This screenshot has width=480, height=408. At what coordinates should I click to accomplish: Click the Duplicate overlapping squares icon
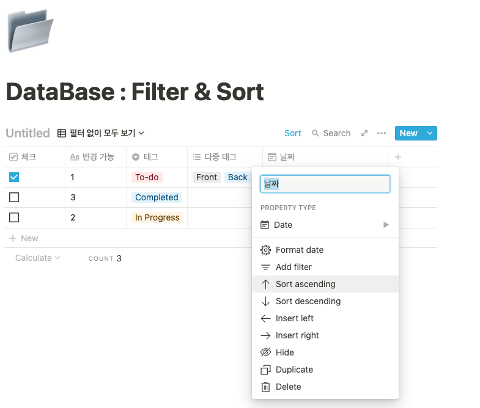(x=265, y=370)
